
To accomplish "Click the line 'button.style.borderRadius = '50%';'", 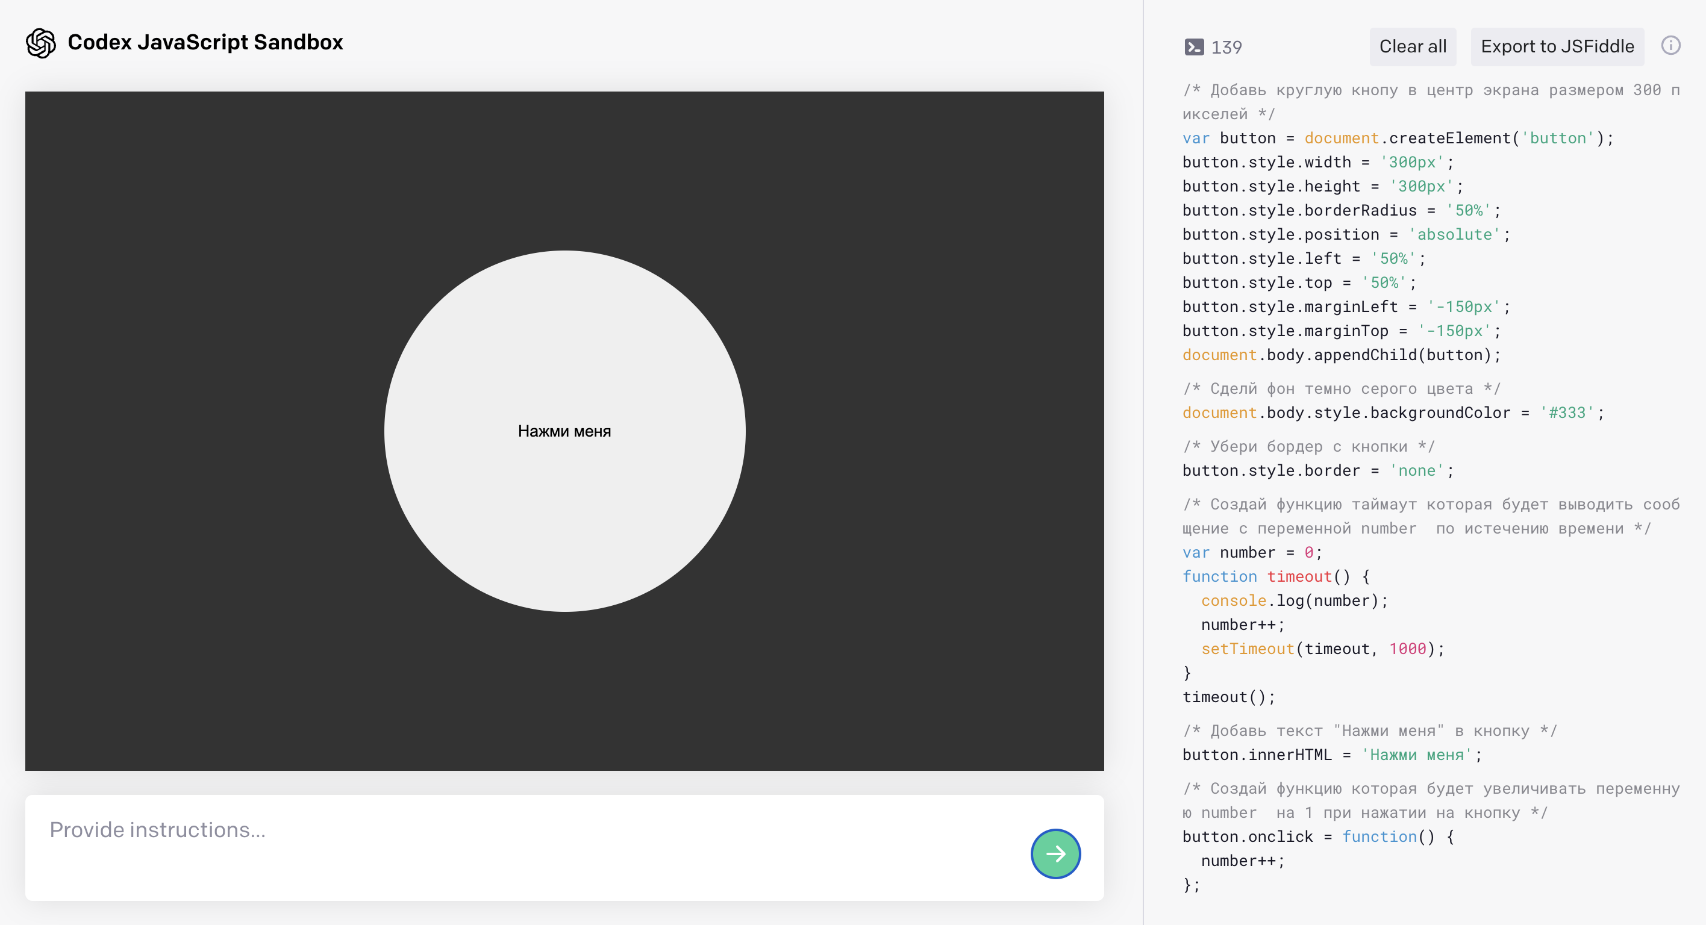I will (x=1342, y=211).
